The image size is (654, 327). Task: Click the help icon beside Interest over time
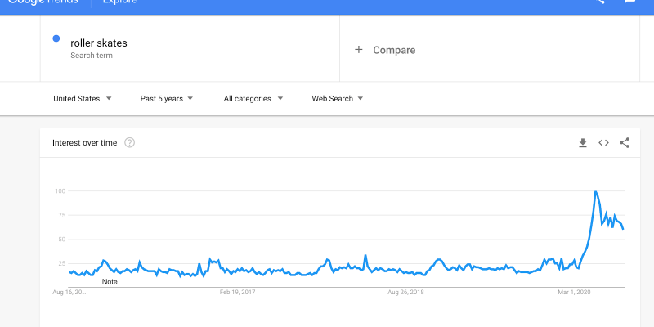pos(129,143)
